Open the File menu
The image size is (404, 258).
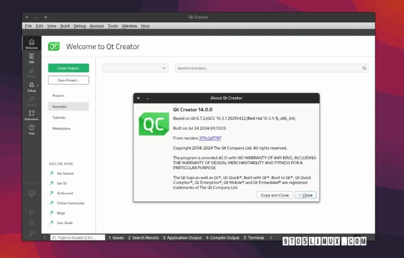28,26
